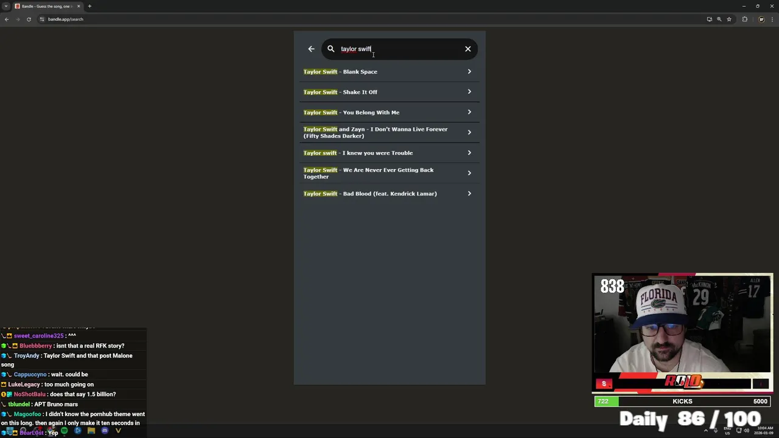The width and height of the screenshot is (779, 438).
Task: Open a new browser tab
Action: click(x=89, y=6)
